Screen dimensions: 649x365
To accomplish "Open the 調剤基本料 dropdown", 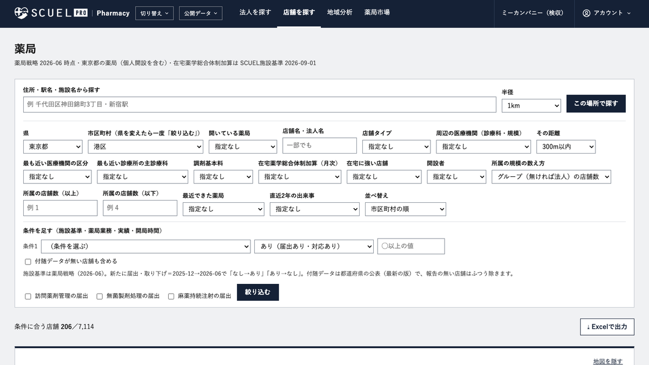I will [223, 177].
